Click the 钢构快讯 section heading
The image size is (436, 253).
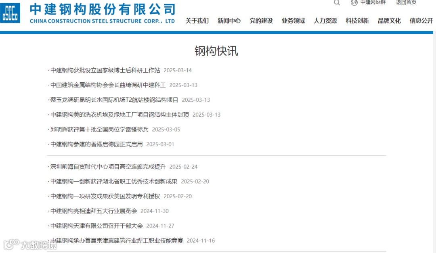point(216,51)
